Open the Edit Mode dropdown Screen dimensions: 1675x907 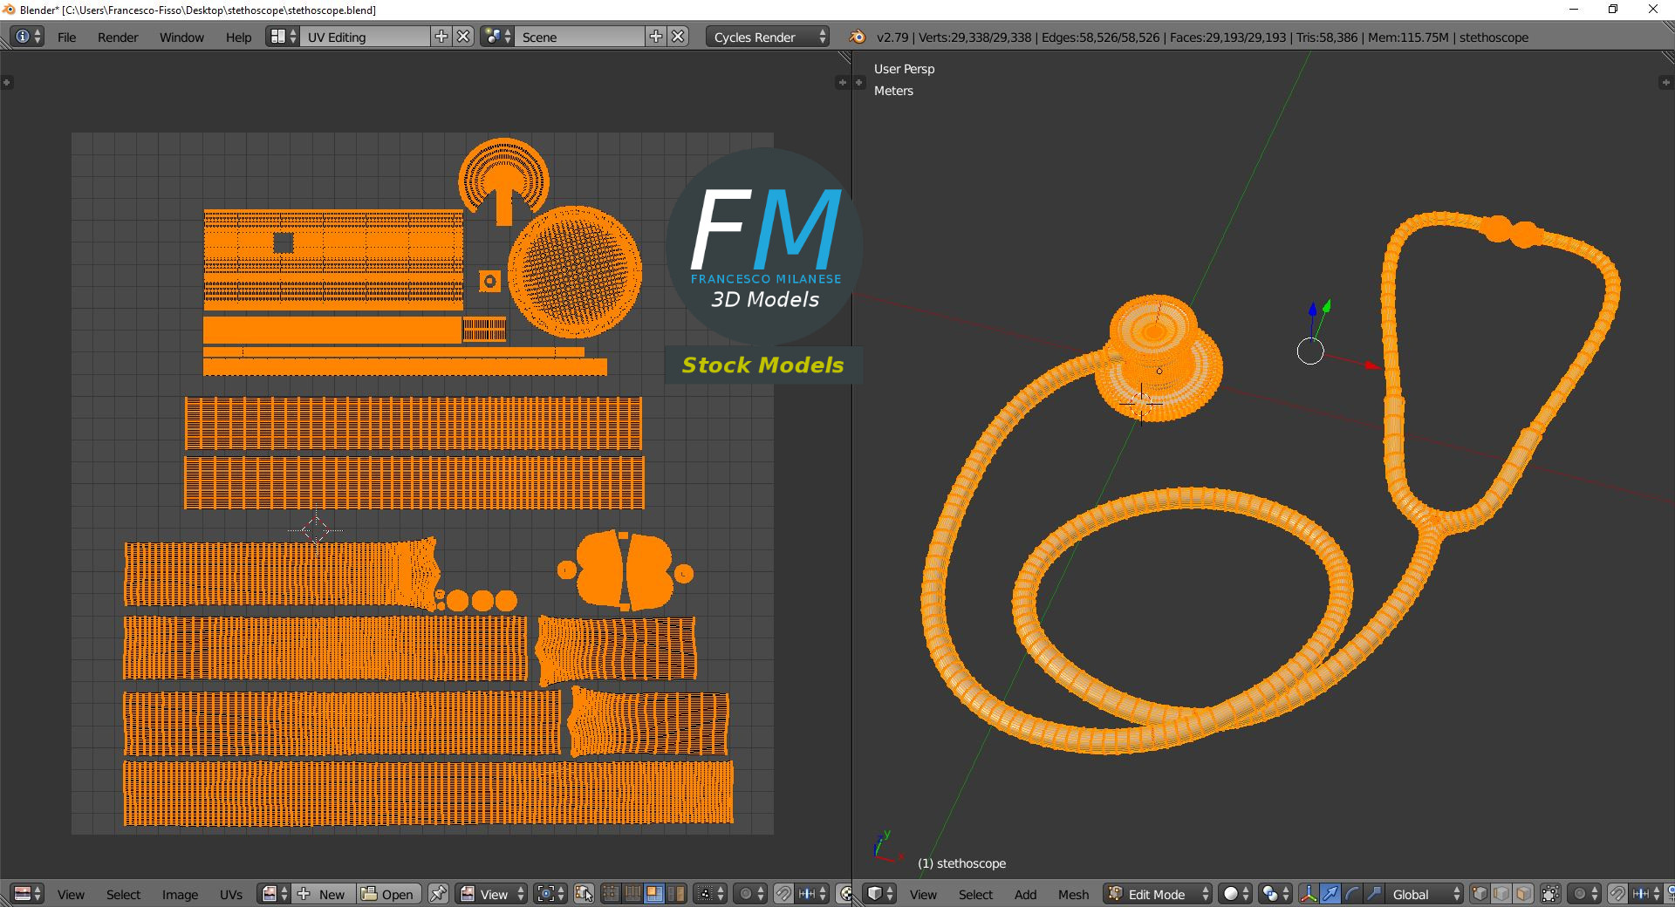[x=1157, y=894]
